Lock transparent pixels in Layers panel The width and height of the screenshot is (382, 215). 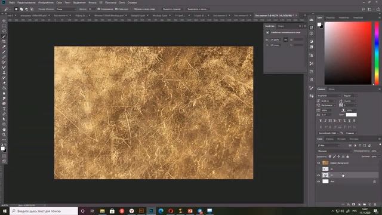pyautogui.click(x=330, y=156)
